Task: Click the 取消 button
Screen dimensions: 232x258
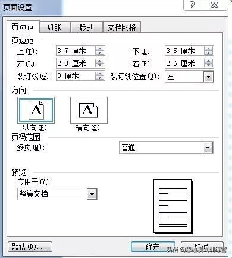Action: pyautogui.click(x=202, y=247)
